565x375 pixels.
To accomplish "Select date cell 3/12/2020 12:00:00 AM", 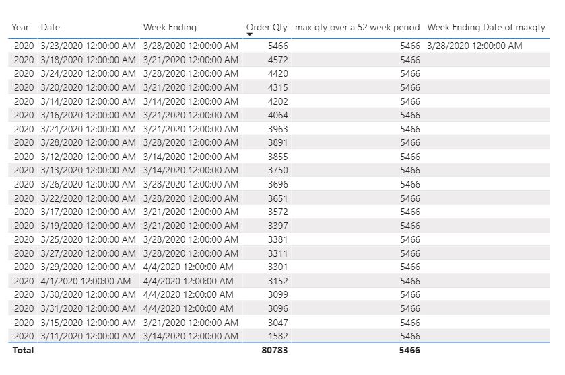I will (x=88, y=157).
